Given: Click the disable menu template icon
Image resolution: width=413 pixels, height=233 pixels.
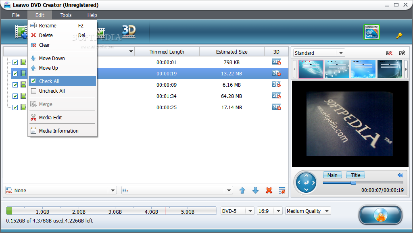Looking at the screenshot, I should point(389,53).
